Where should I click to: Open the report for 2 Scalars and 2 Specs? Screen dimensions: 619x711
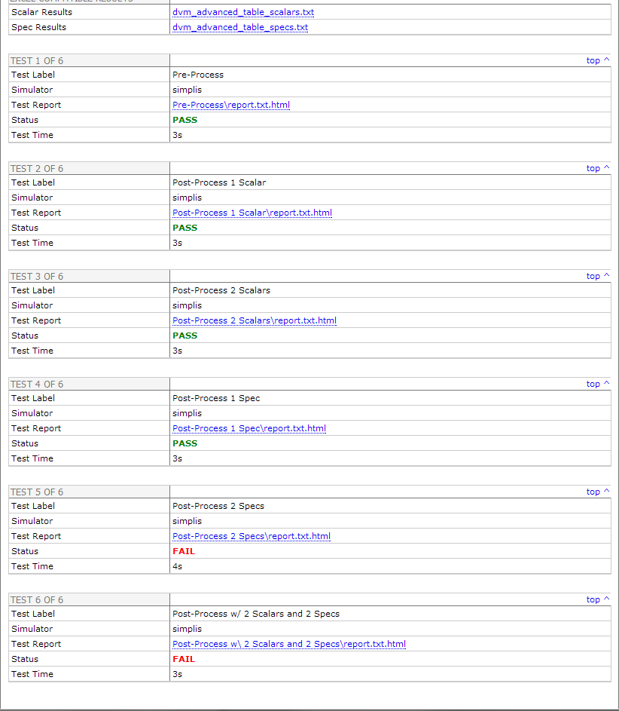coord(288,644)
